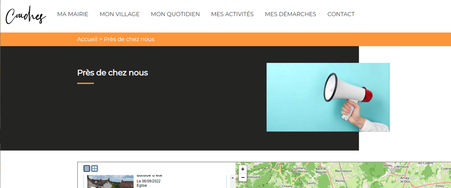Switch events to grid view
Viewport: 451px width, 188px height.
[x=95, y=169]
